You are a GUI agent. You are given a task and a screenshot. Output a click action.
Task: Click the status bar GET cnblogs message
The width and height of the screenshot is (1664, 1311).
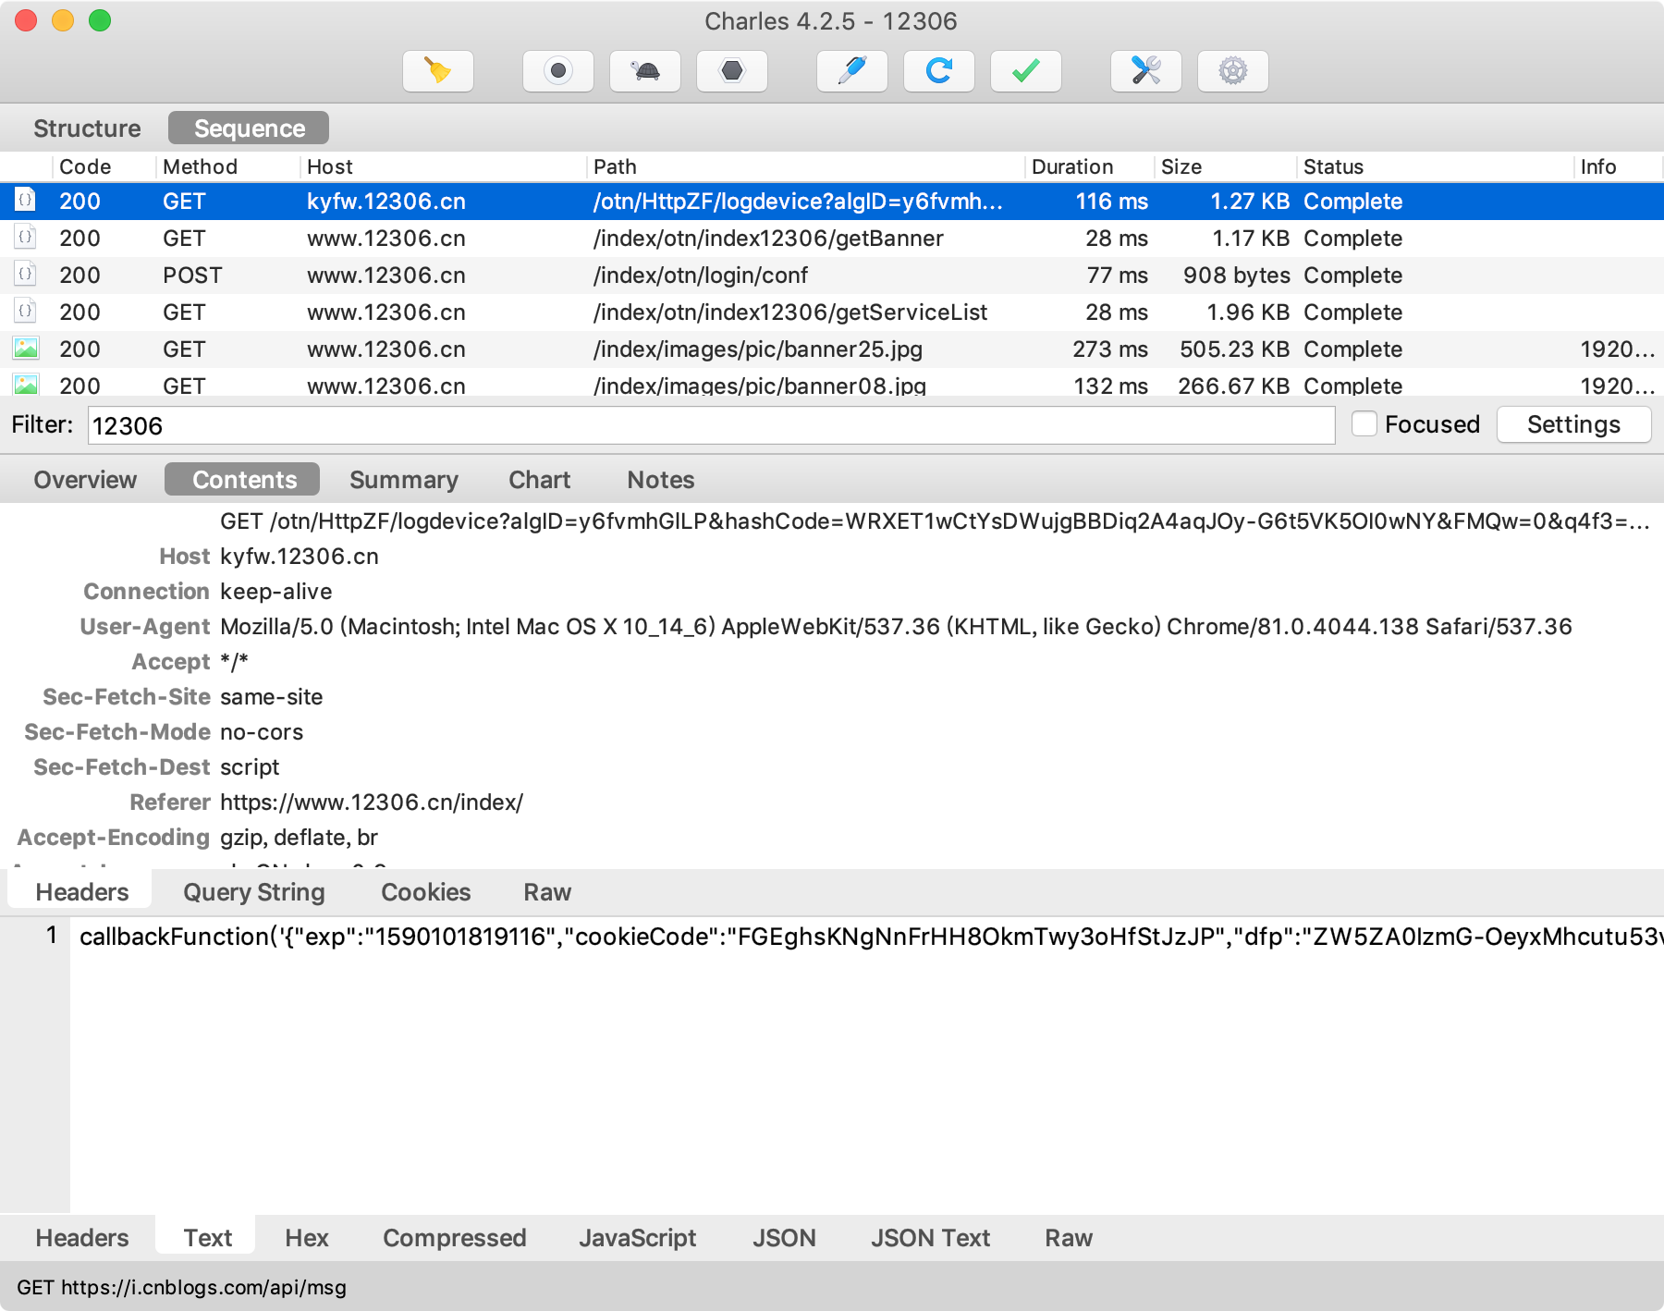[181, 1287]
